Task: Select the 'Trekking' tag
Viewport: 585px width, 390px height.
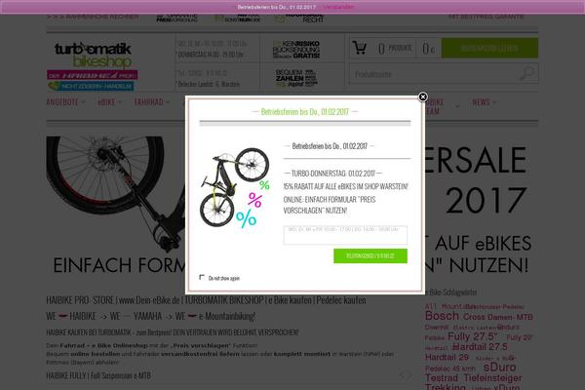Action: (446, 387)
